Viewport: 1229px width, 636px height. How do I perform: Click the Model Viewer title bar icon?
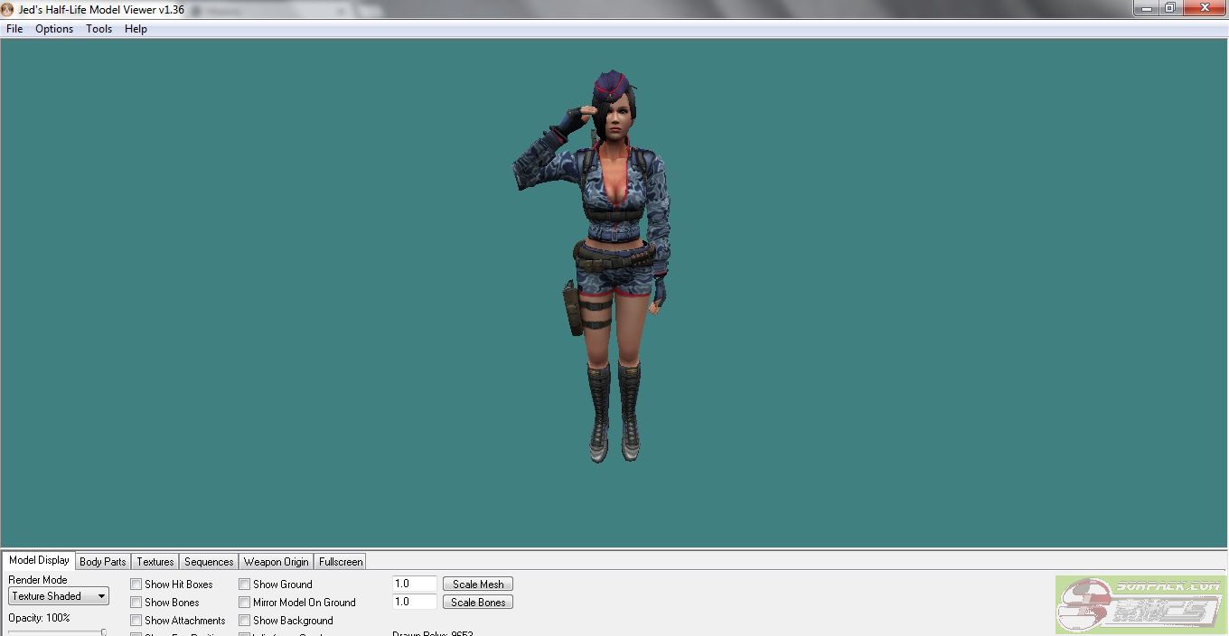click(8, 9)
